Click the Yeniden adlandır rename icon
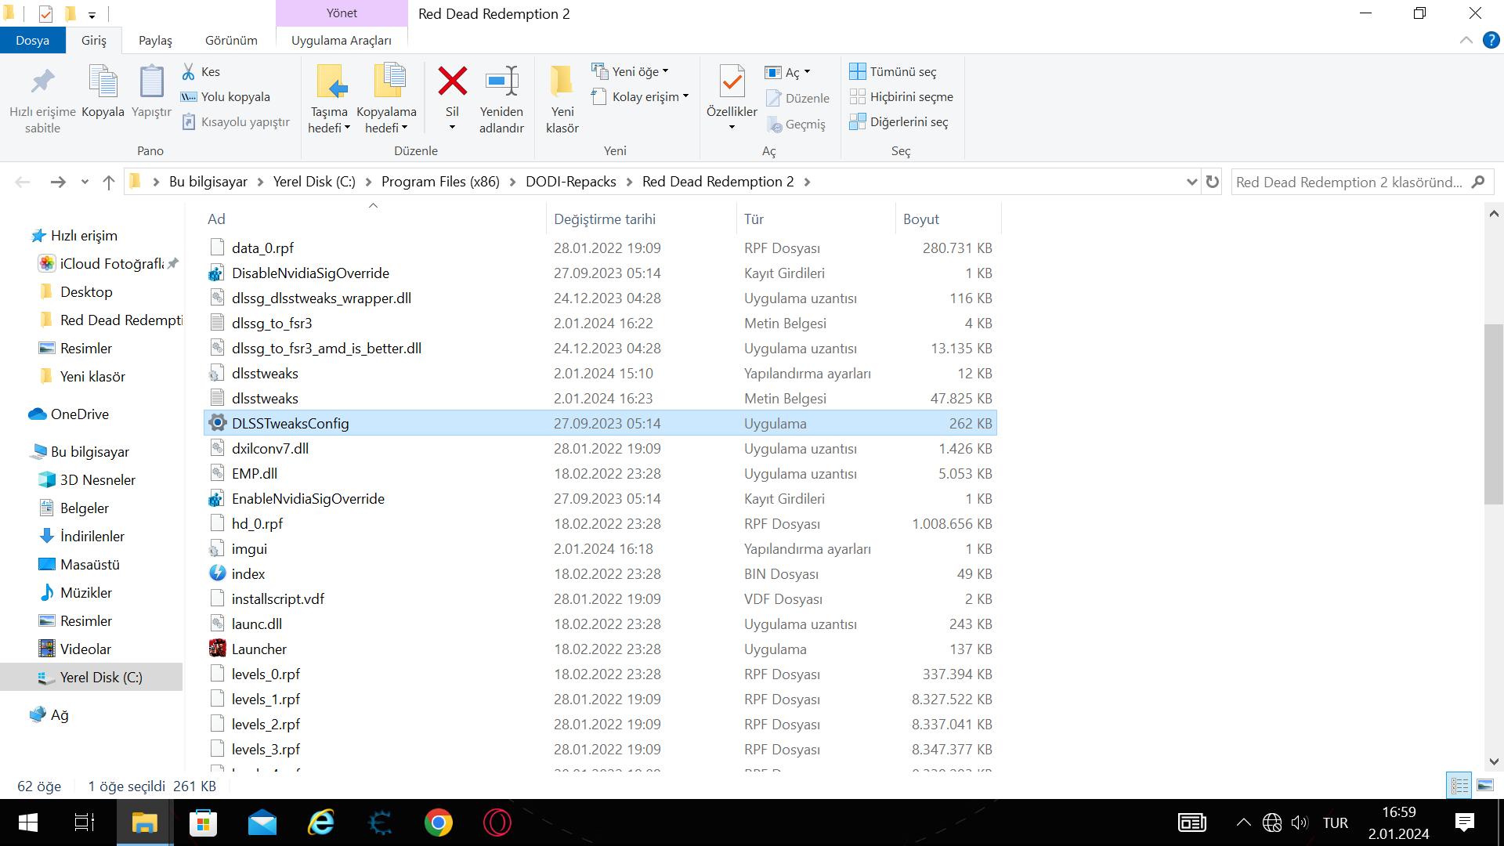 point(501,81)
